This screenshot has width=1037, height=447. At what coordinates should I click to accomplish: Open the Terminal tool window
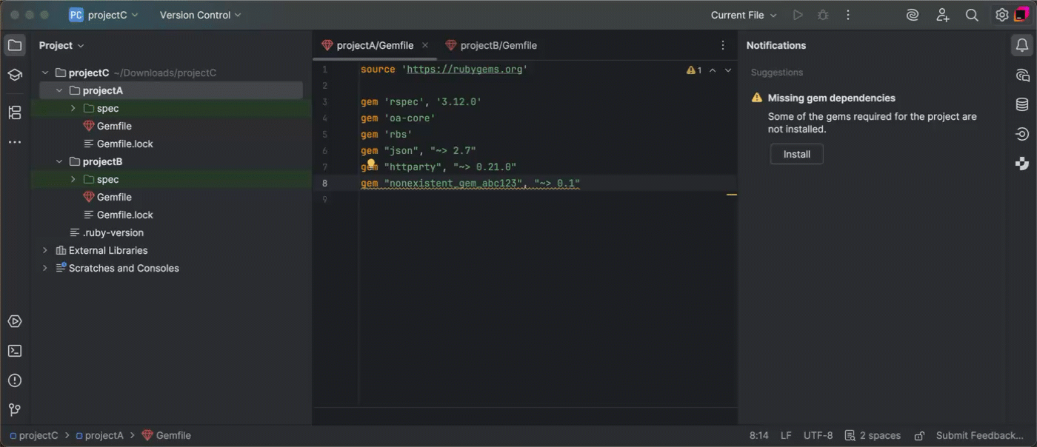pos(15,351)
